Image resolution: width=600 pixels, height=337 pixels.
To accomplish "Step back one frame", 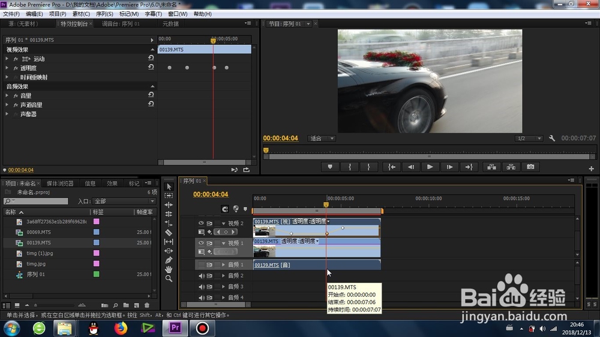I will click(x=411, y=167).
